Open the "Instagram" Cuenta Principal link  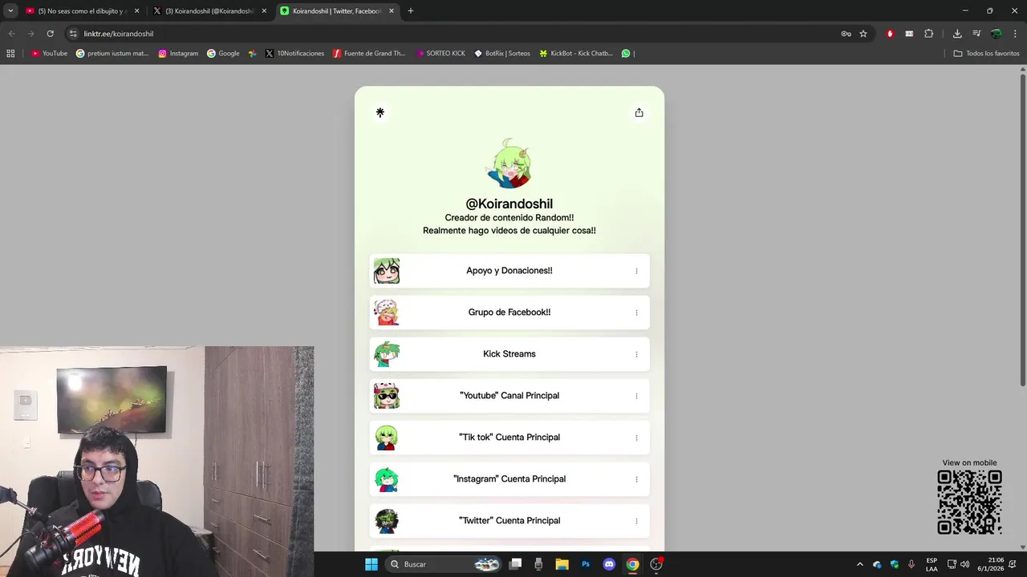tap(509, 479)
